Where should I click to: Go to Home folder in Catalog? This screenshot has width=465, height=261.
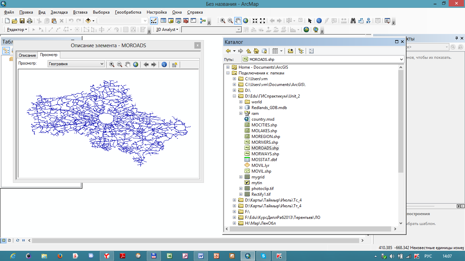(256, 51)
